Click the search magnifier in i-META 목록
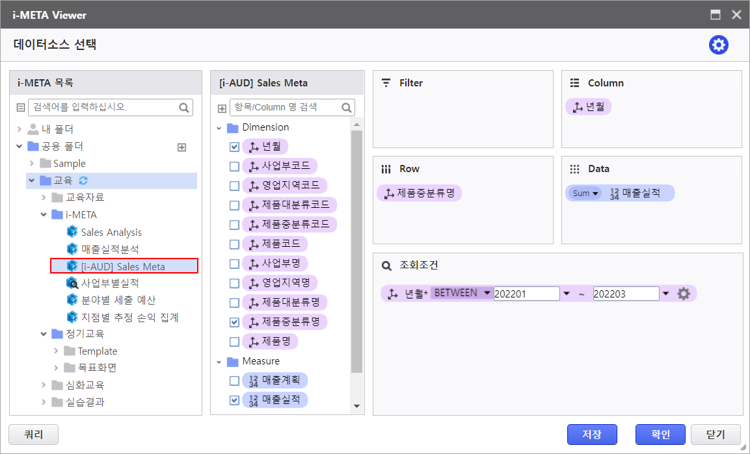 click(184, 108)
